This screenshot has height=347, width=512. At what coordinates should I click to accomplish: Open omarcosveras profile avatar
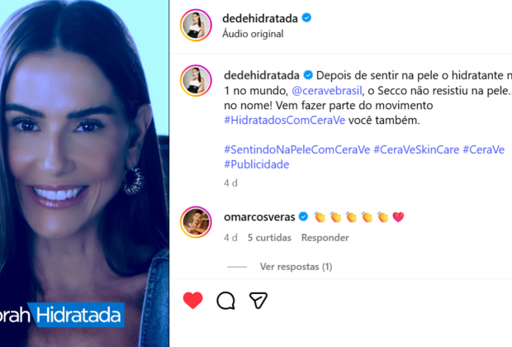196,222
